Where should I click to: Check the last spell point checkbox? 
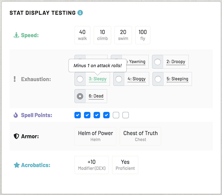(126, 115)
